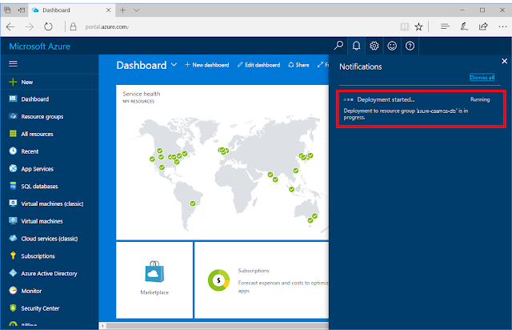Click New dashboard button
This screenshot has width=512, height=330.
coord(207,65)
